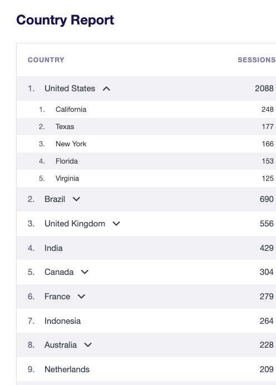Select the Florida sub-row

[146, 161]
